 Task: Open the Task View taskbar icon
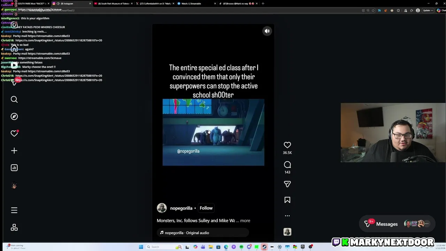[187, 247]
